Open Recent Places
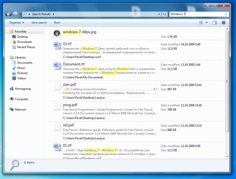Viewport: 236px width, 179px height. [26, 47]
